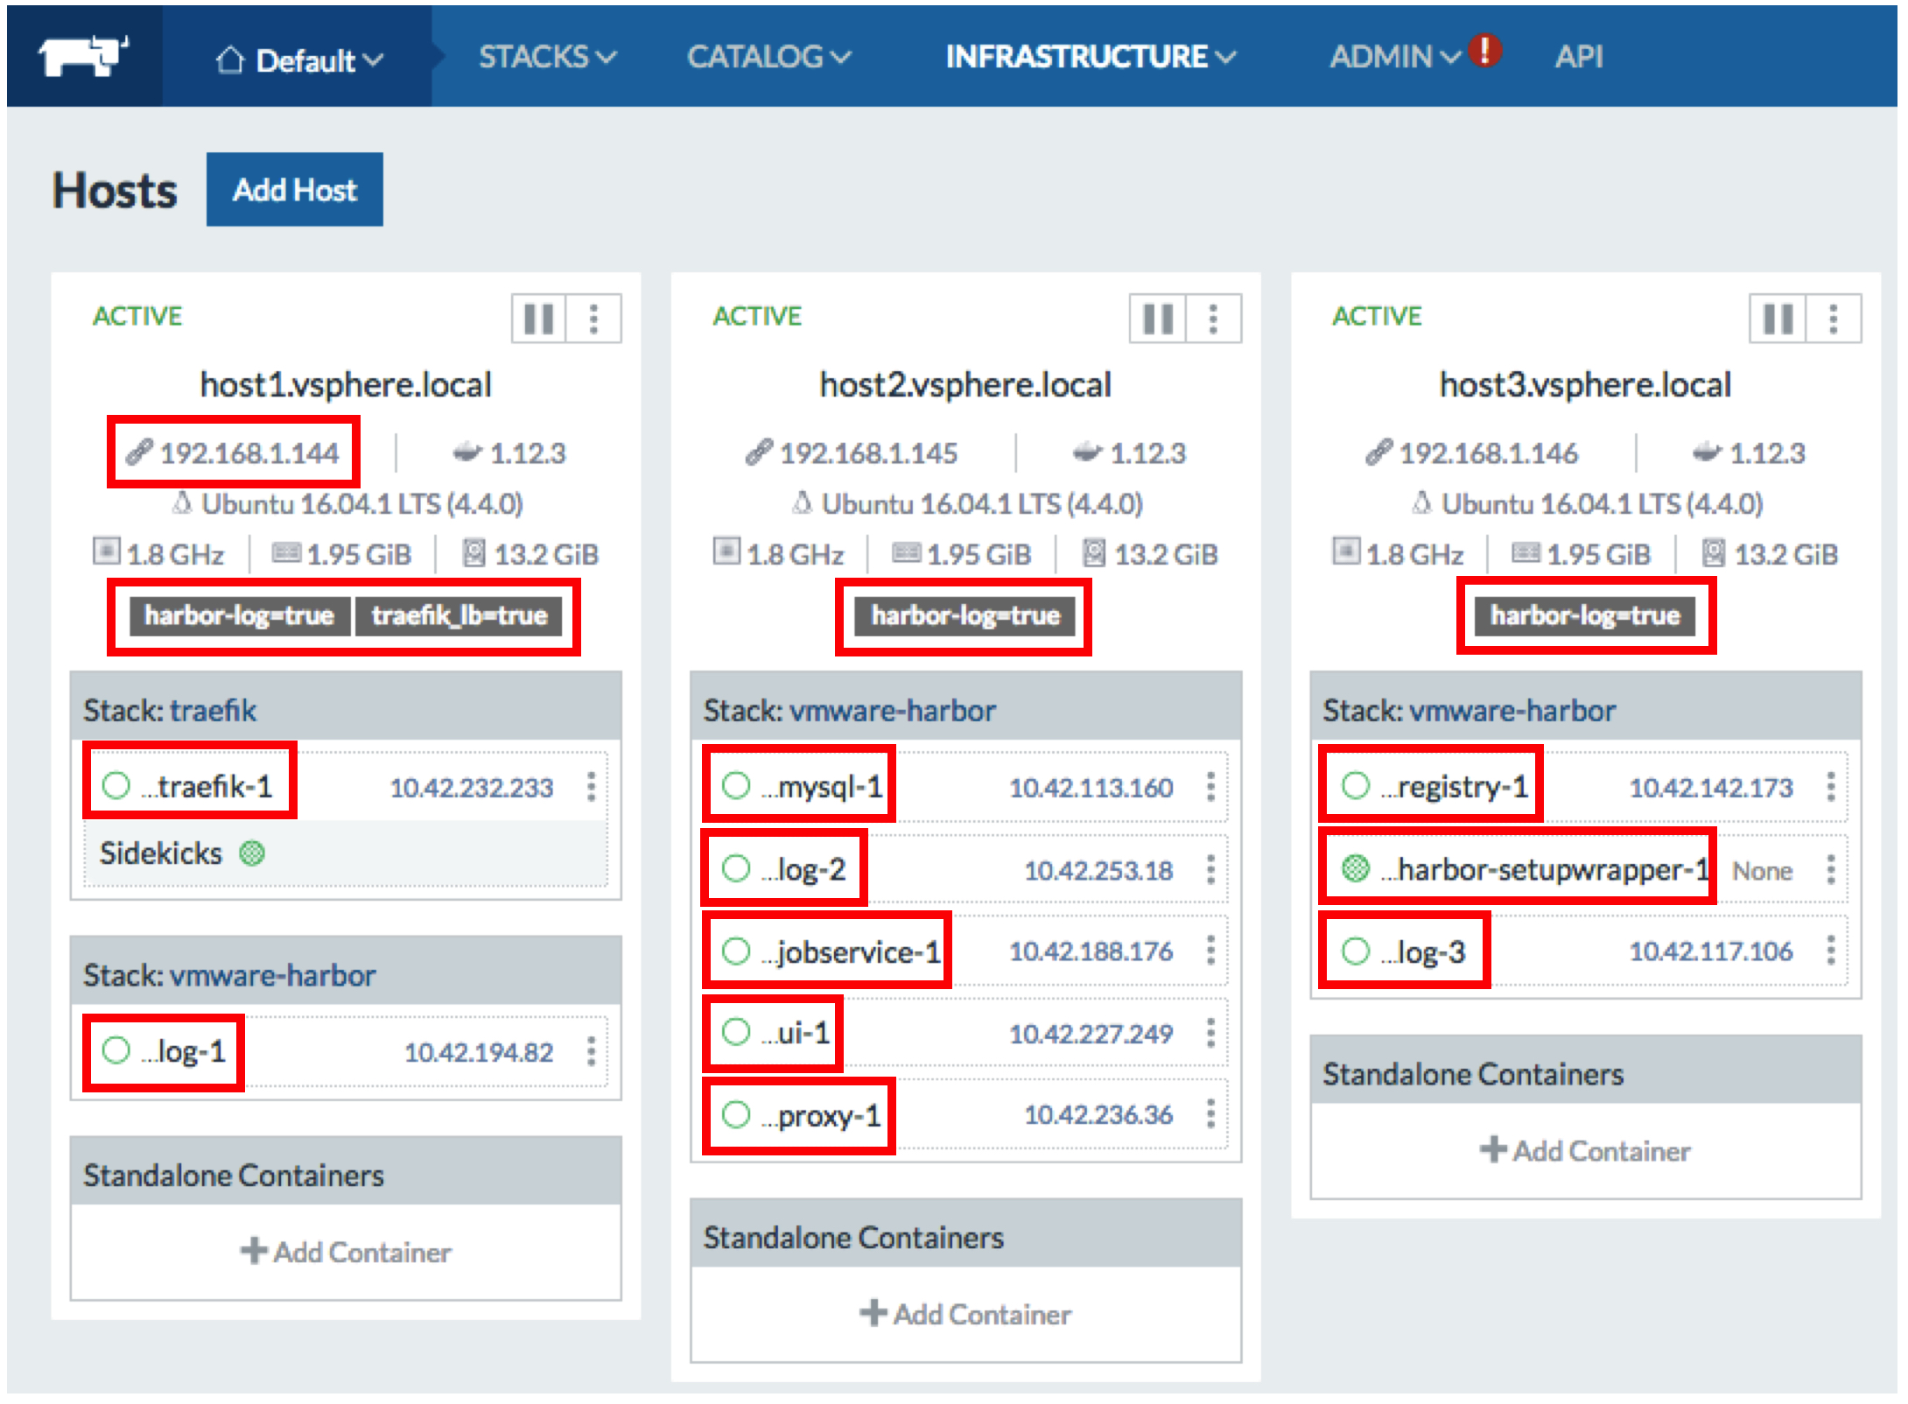
Task: Pause host3.vsphere.local with deactivate button
Action: click(1778, 319)
